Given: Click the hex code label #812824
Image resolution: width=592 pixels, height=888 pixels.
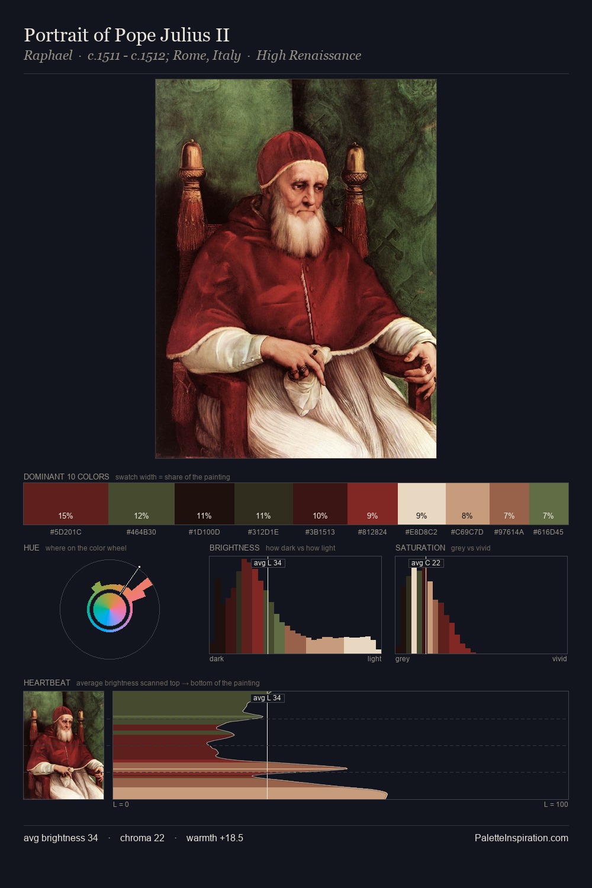Looking at the screenshot, I should pos(372,532).
